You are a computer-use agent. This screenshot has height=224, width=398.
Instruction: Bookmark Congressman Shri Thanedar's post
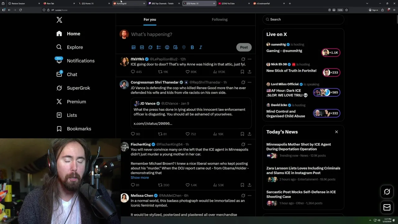(x=242, y=134)
